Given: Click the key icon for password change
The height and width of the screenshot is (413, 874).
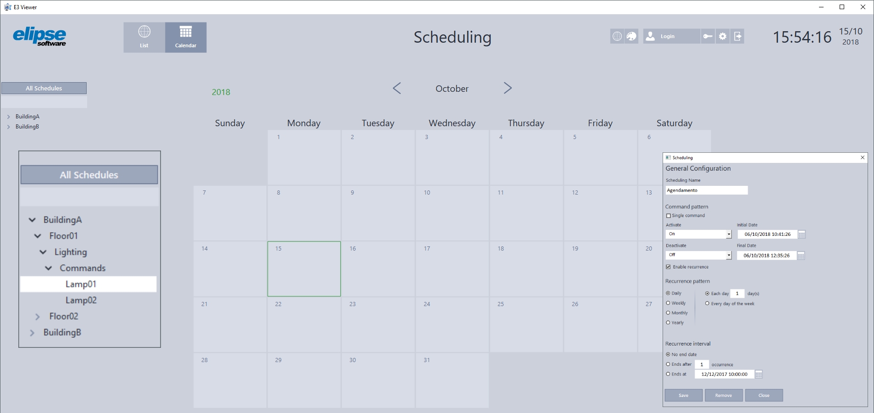Looking at the screenshot, I should pyautogui.click(x=708, y=36).
